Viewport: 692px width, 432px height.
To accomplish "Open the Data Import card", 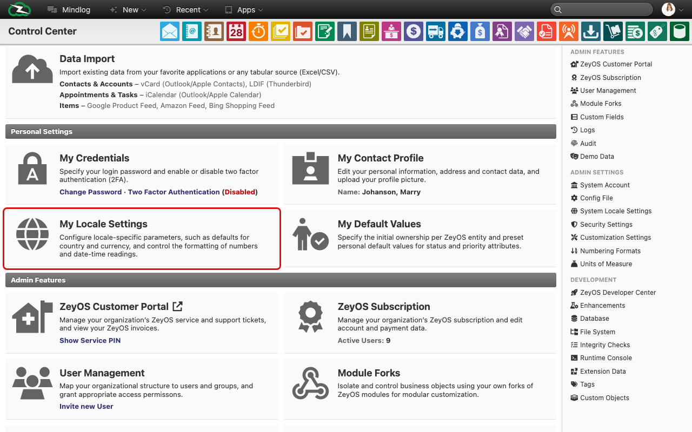I will pos(281,82).
